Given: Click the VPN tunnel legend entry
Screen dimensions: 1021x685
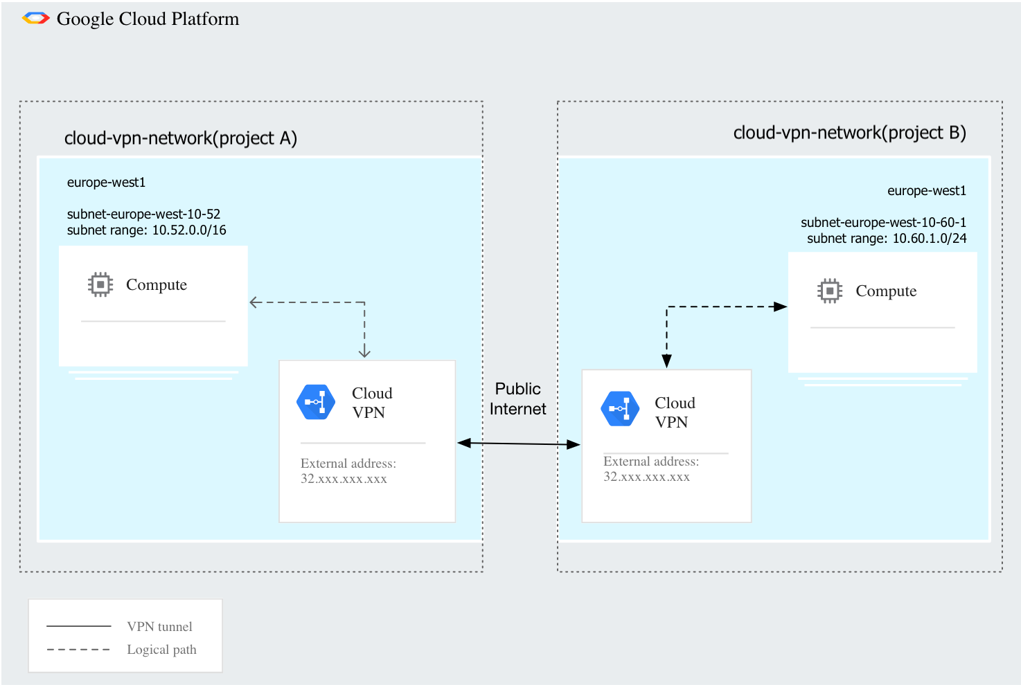Looking at the screenshot, I should 160,627.
